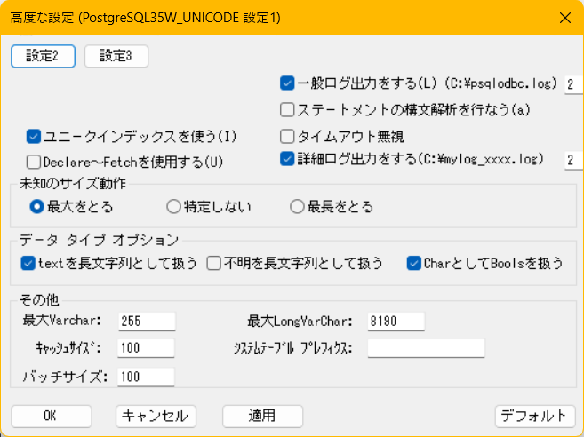Click the 一般ログ level field

(574, 85)
